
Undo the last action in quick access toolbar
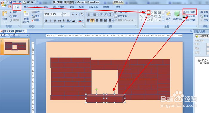point(15,2)
